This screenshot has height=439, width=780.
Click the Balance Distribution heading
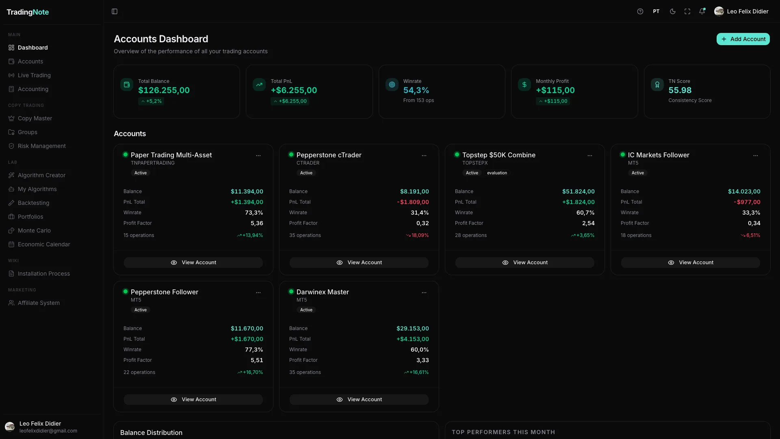[x=151, y=432]
